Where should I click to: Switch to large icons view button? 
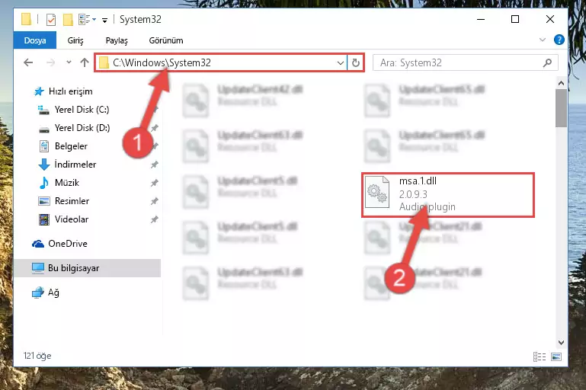[556, 356]
